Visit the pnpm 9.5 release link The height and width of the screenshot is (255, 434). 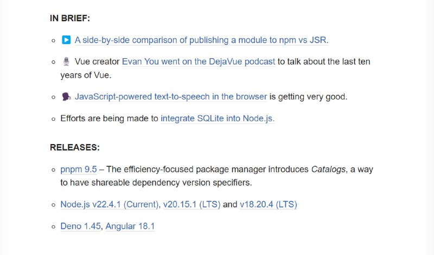click(79, 169)
